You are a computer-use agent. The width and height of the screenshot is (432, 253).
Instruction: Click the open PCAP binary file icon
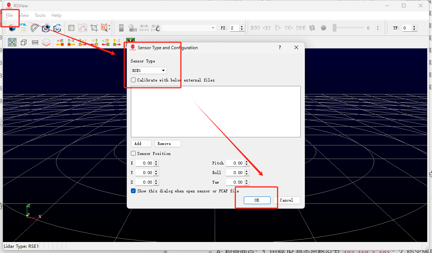[x=24, y=28]
